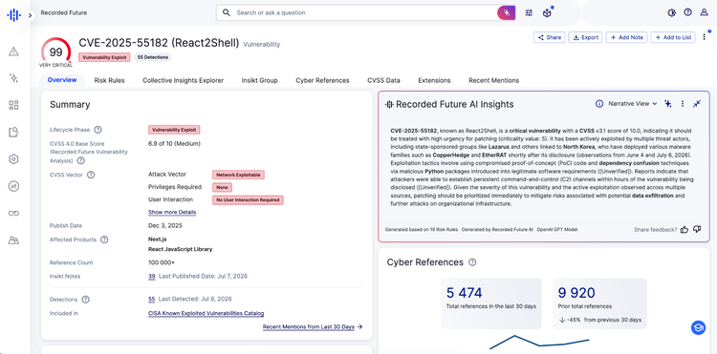Open the infinity link icon in sidebar
717x354 pixels.
(13, 213)
